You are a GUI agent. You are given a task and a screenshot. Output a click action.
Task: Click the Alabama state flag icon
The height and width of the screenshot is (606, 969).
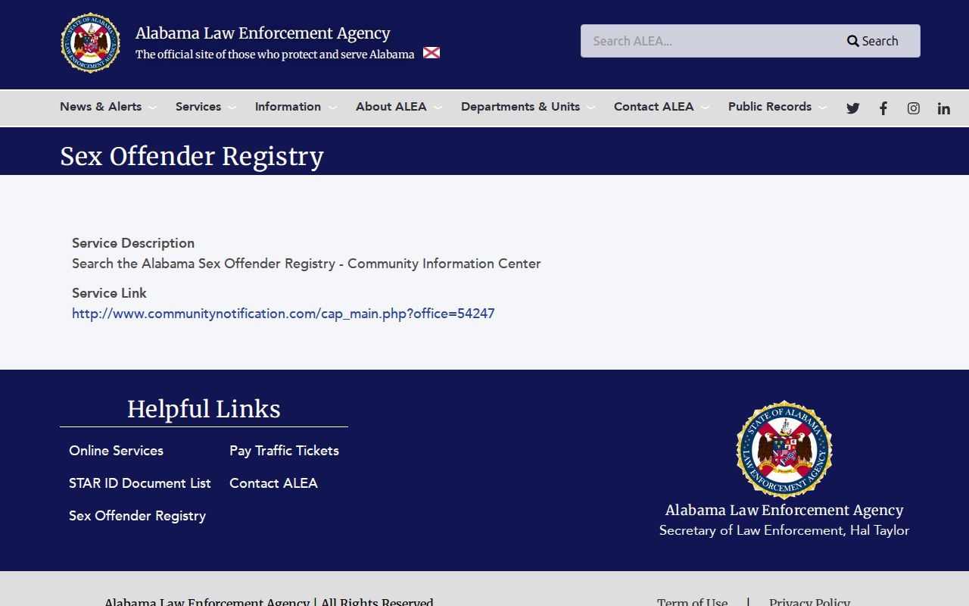tap(432, 53)
